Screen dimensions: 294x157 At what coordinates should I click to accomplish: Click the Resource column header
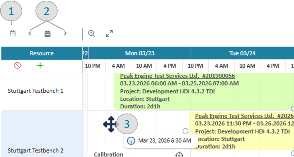tap(42, 53)
